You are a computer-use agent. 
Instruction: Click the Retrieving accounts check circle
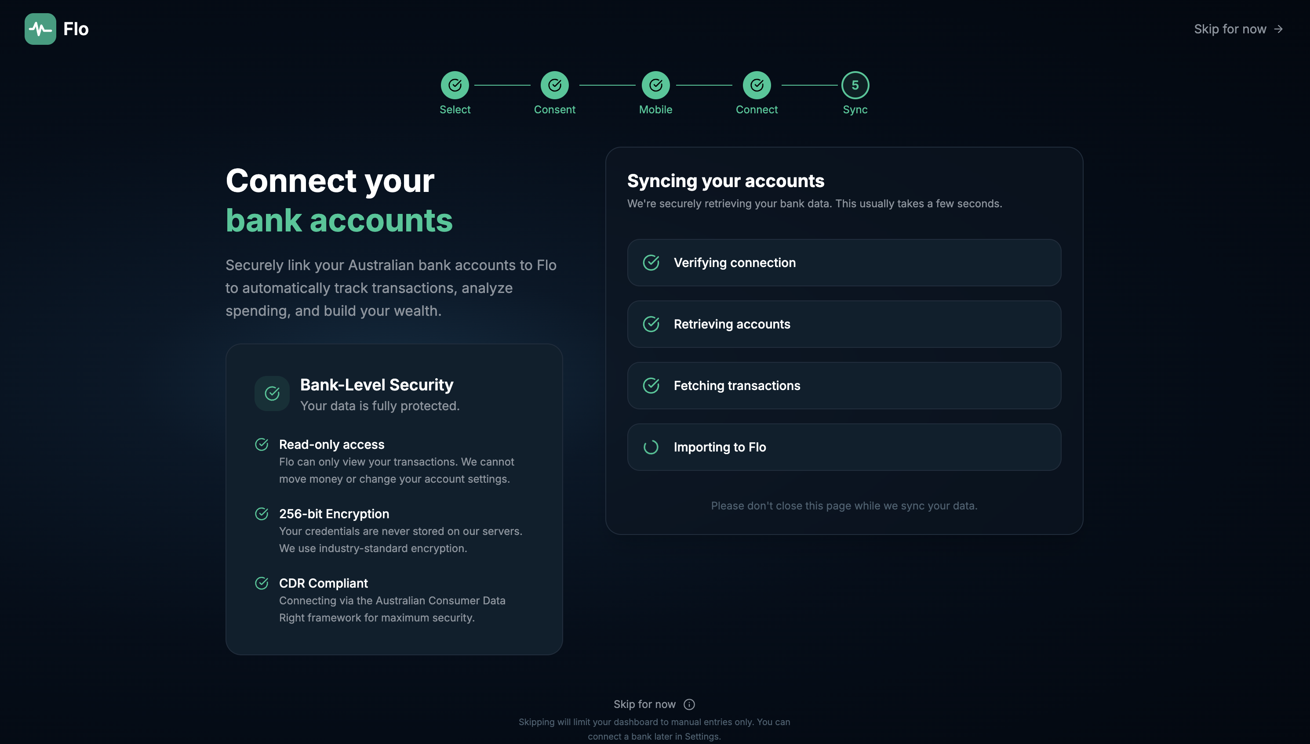[651, 324]
